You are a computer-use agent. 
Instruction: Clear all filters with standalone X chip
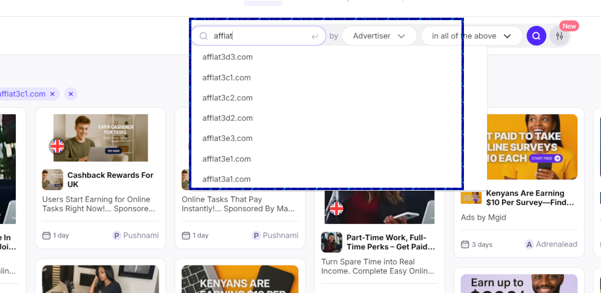pos(71,94)
